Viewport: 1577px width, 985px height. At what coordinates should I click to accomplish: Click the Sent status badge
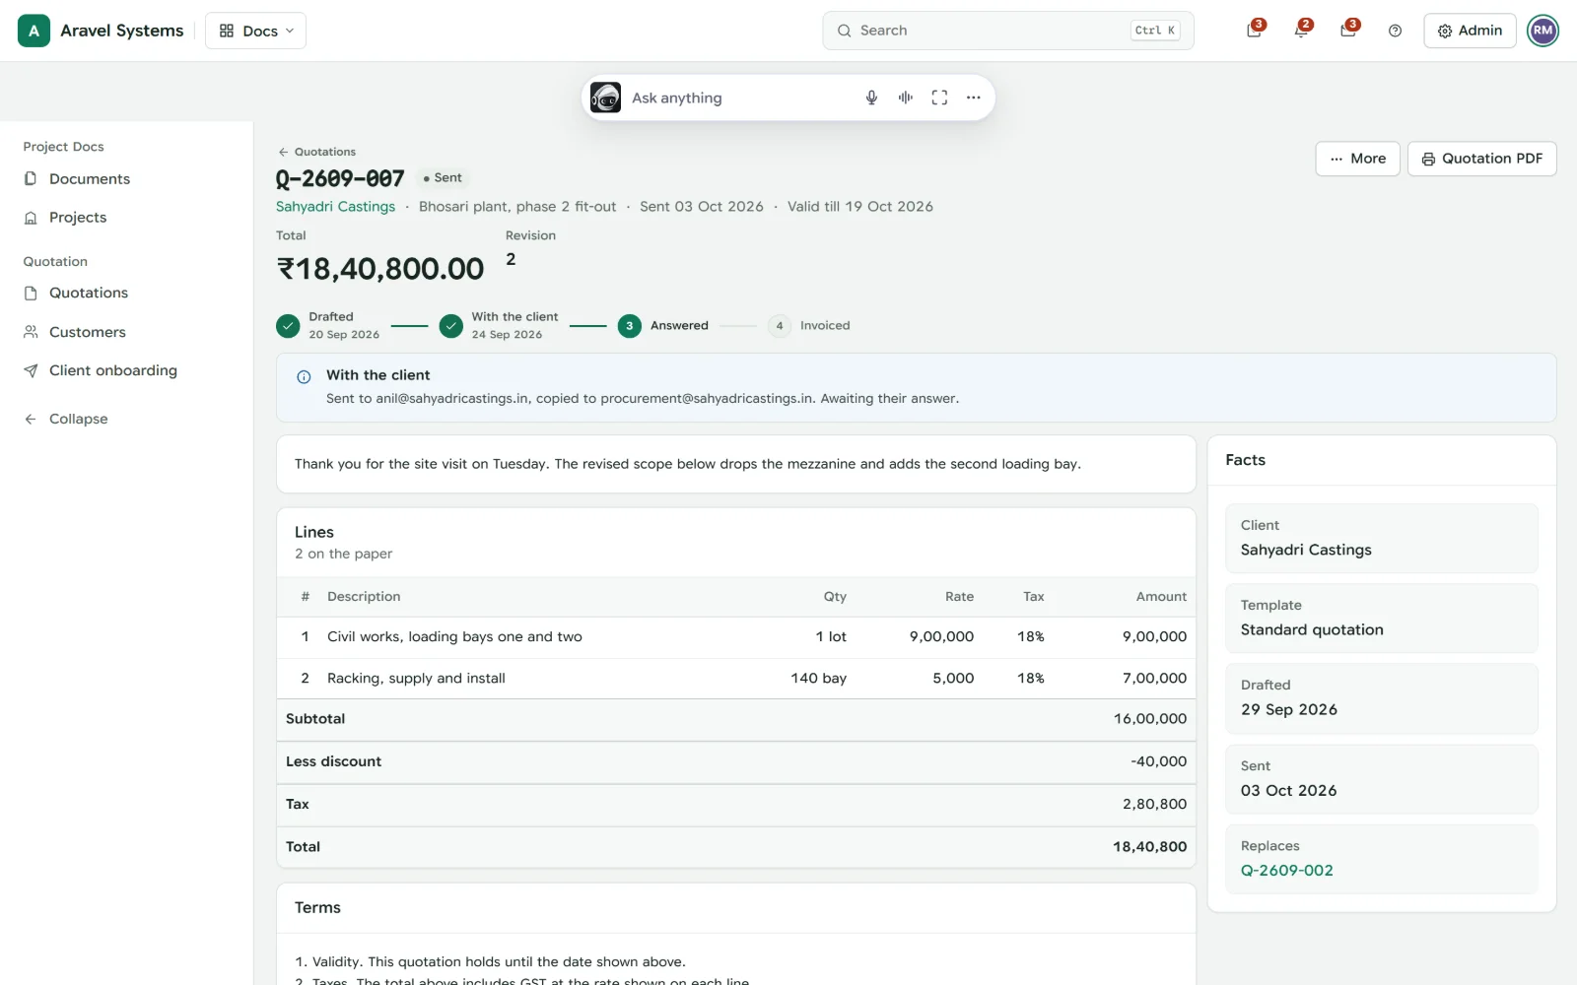[443, 178]
